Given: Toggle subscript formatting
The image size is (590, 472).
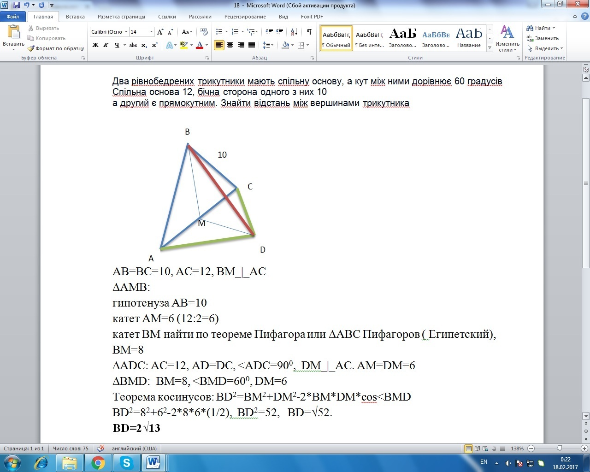Looking at the screenshot, I should pos(144,45).
